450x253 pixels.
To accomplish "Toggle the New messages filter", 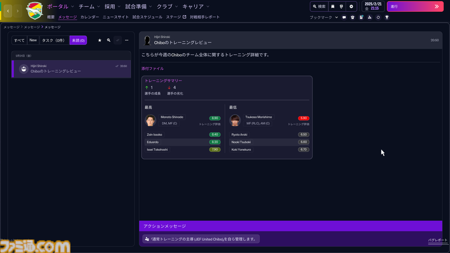I will point(33,41).
